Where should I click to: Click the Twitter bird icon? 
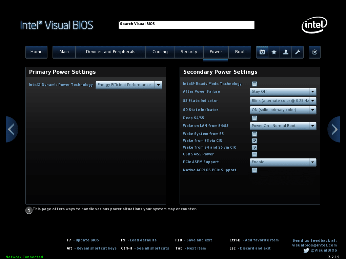pyautogui.click(x=306, y=251)
